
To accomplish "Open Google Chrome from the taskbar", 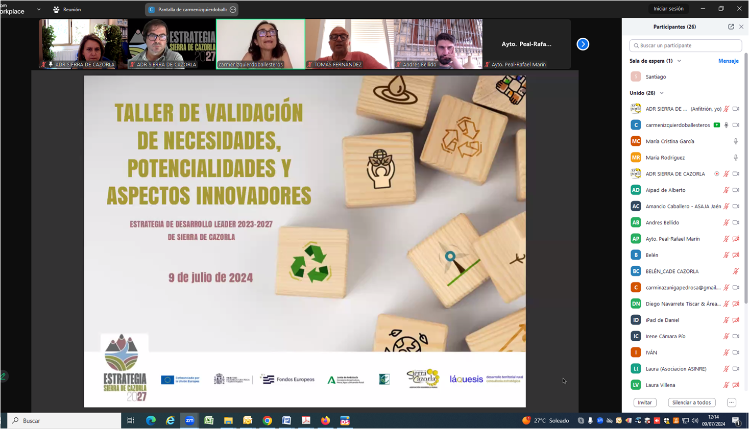I will click(x=267, y=421).
